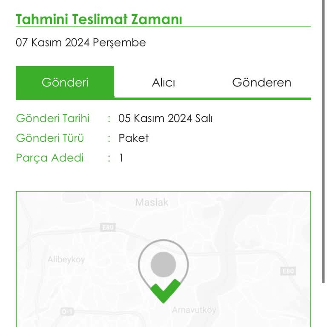Viewport: 327px width, 327px height.
Task: Switch to the Gönderen tab
Action: 261,82
